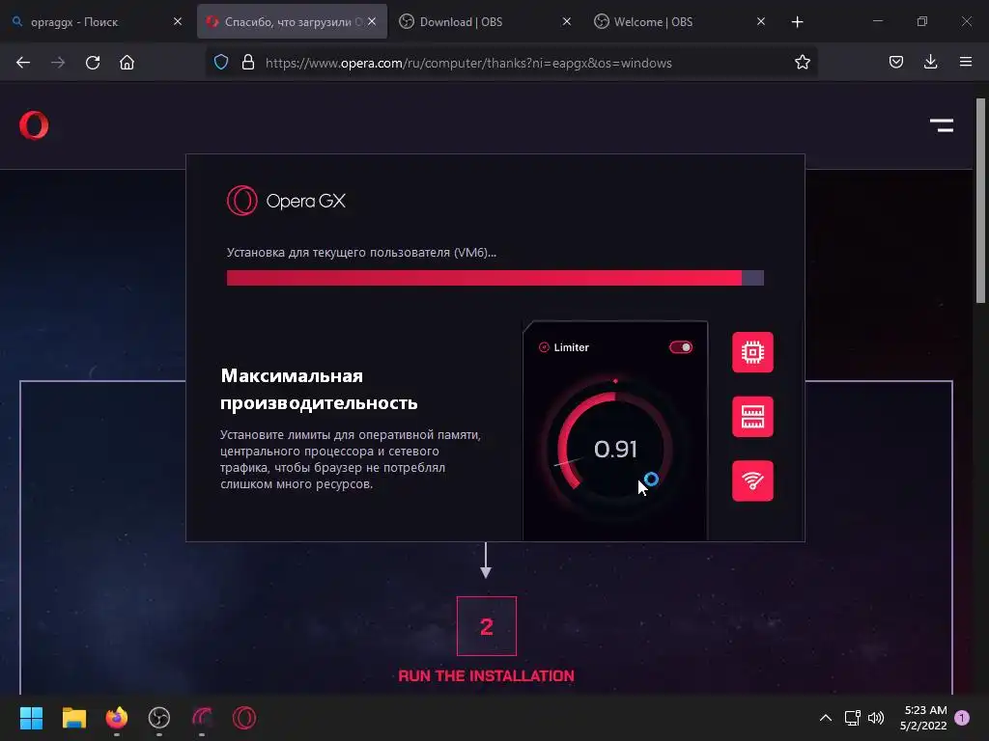Viewport: 989px width, 741px height.
Task: Close the Download | OBS tab
Action: [566, 21]
